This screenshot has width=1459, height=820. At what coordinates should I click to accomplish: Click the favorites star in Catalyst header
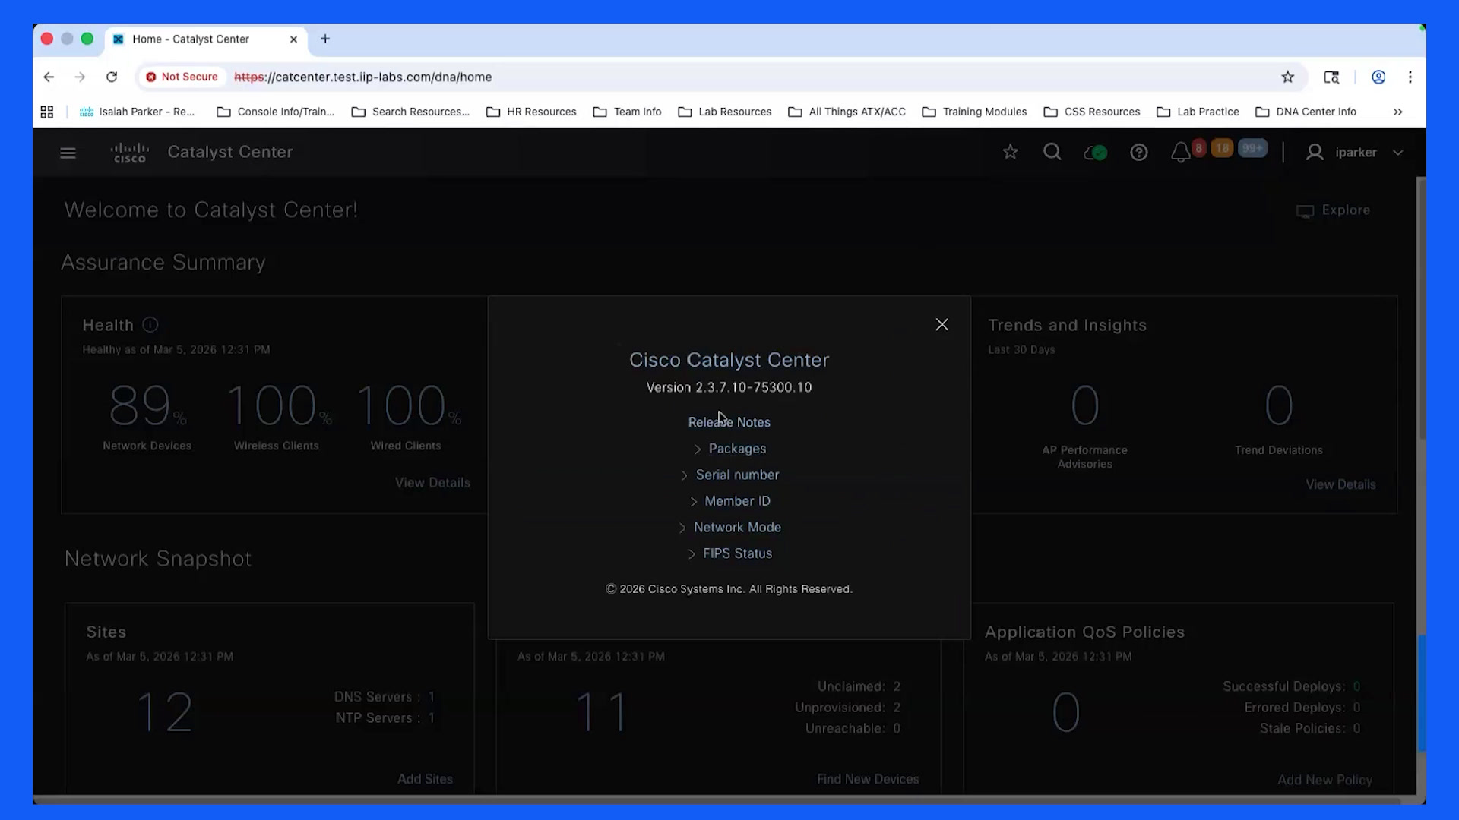tap(1010, 153)
